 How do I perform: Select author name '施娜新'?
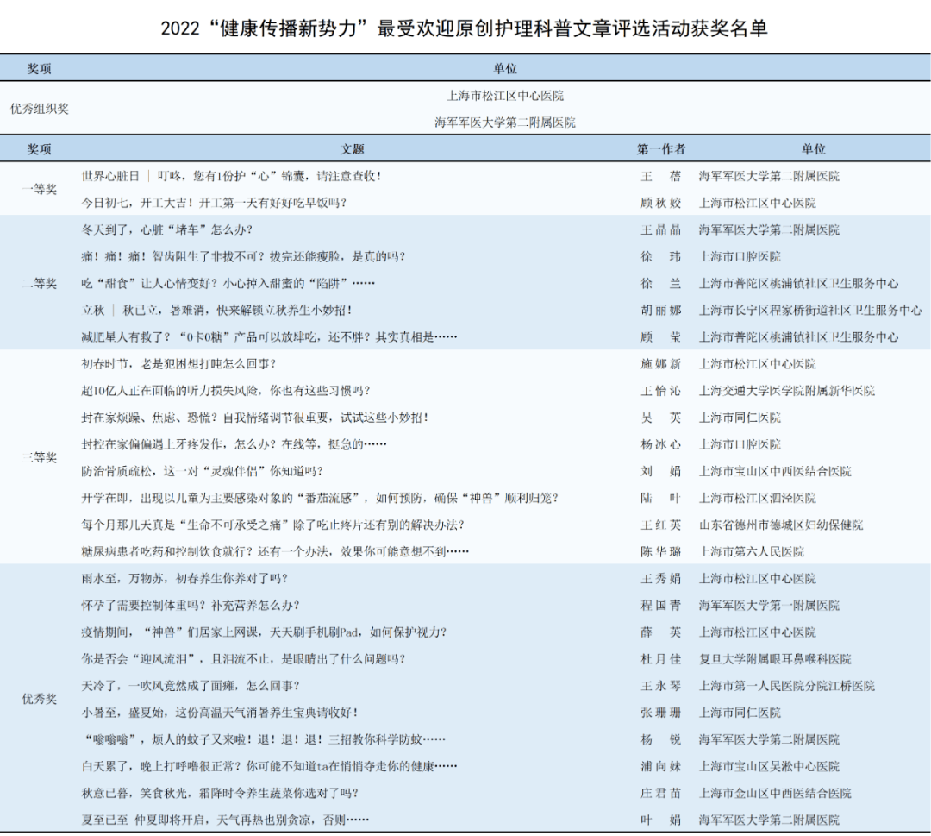pos(661,363)
